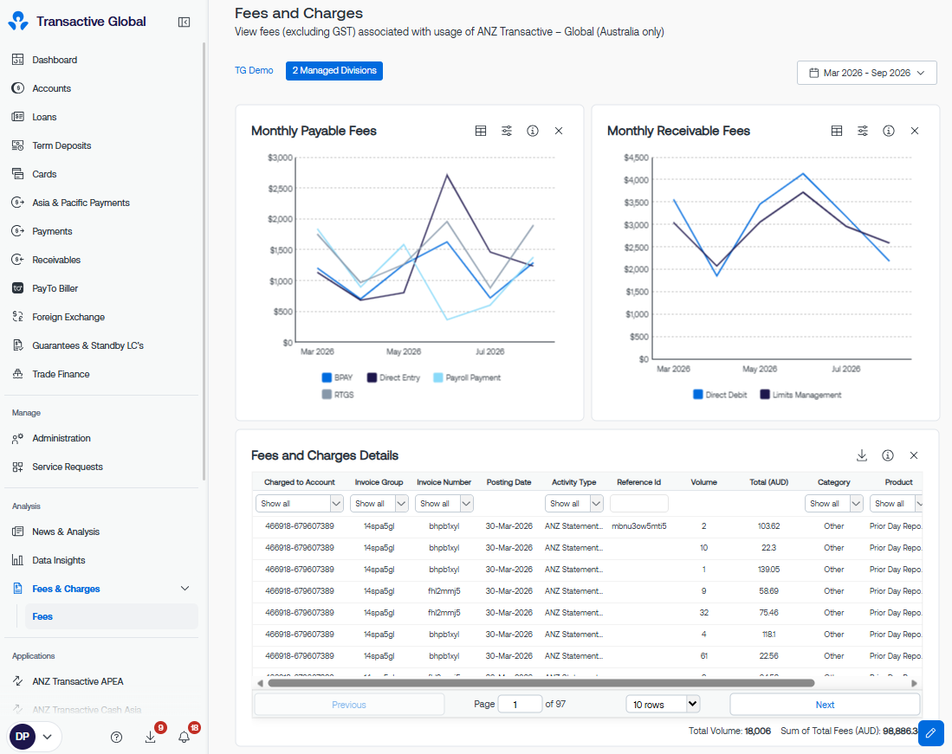Close the Monthly Payable Fees widget

coord(559,131)
